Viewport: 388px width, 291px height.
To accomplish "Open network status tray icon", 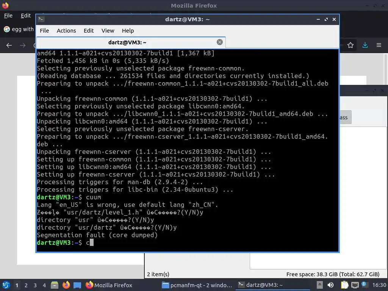I will point(355,285).
